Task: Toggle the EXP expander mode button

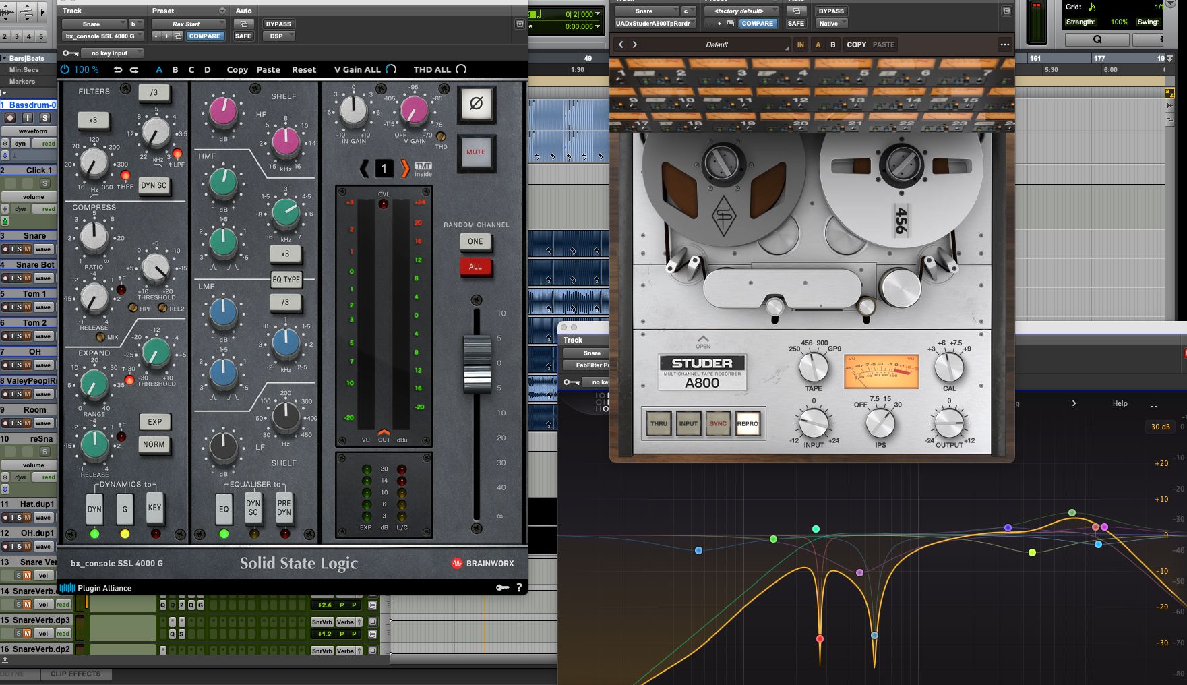Action: (155, 422)
